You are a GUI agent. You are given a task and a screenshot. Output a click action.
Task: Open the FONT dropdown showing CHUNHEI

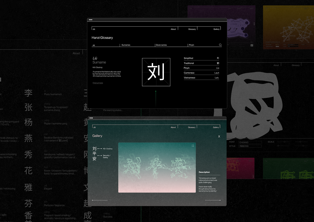(x=250, y=142)
